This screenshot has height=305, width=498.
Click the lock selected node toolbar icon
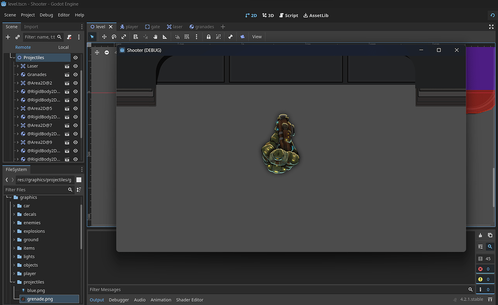(x=209, y=37)
